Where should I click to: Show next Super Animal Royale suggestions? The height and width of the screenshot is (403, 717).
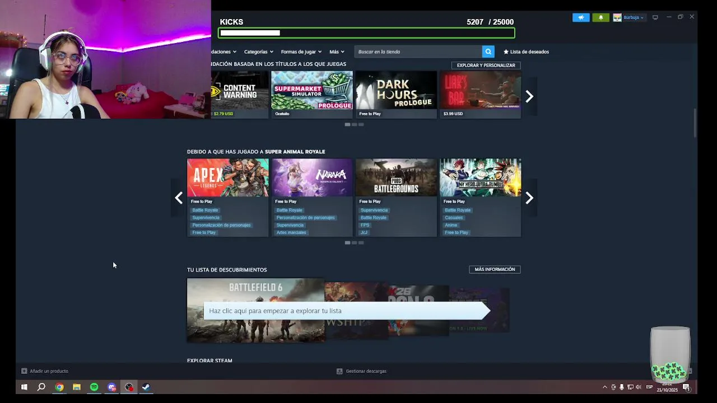coord(529,198)
